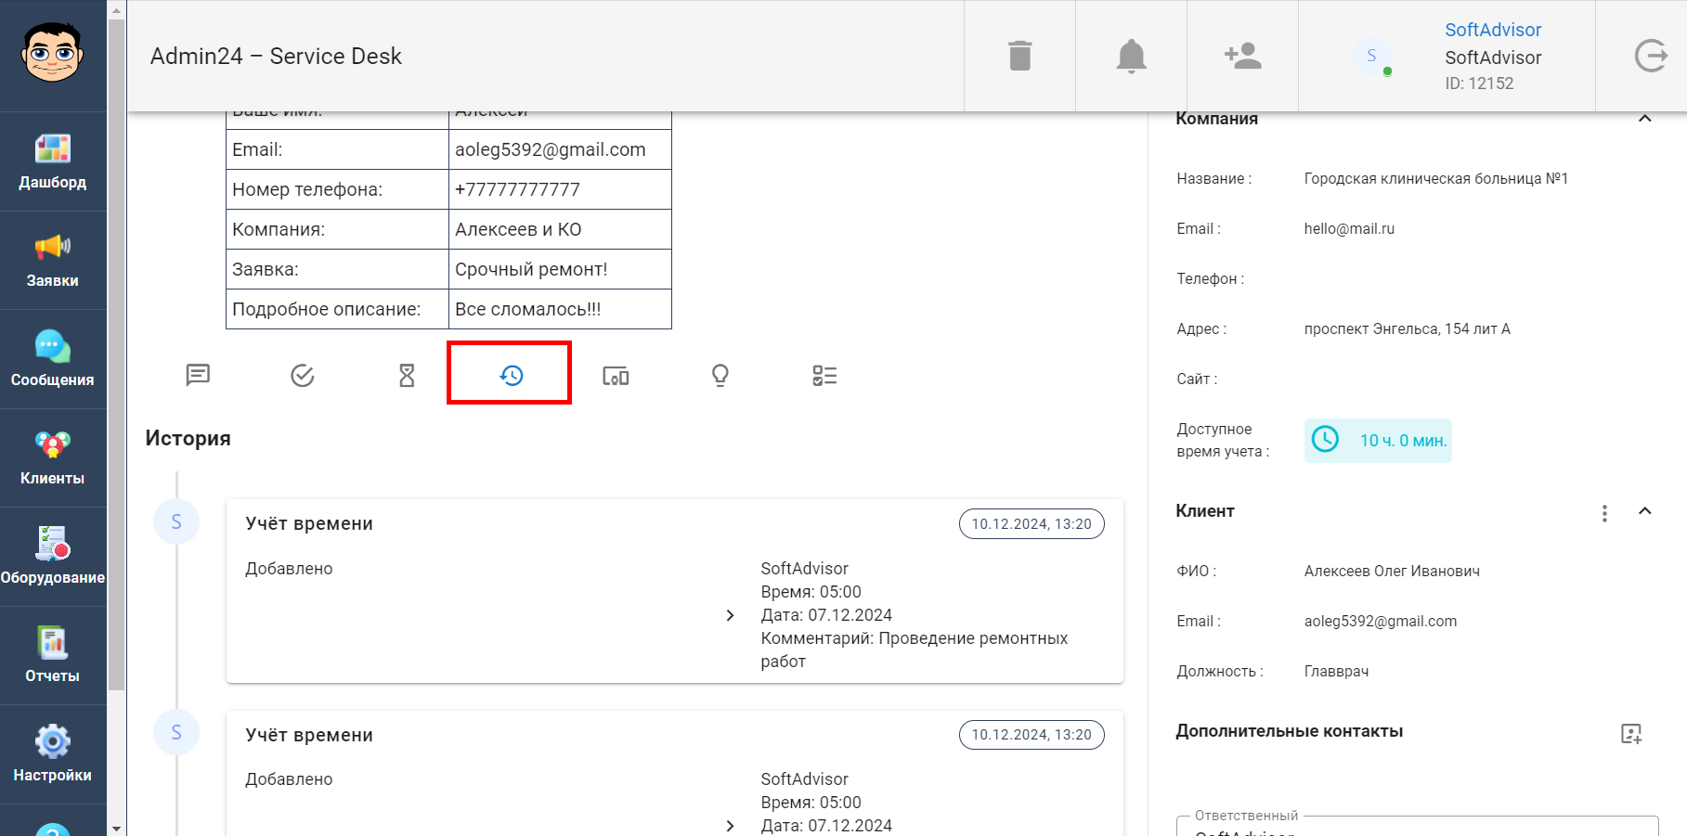The image size is (1687, 836).
Task: Click the trash delete icon in header
Action: point(1019,56)
